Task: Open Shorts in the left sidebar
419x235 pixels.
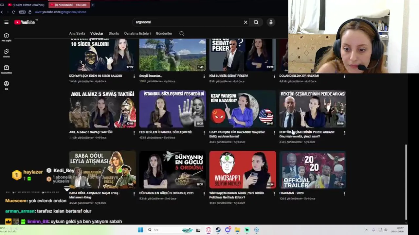Action: [6, 53]
